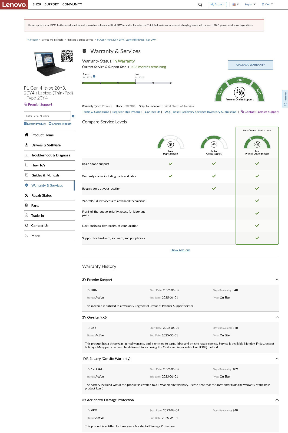Open the SHOP menu

click(37, 4)
